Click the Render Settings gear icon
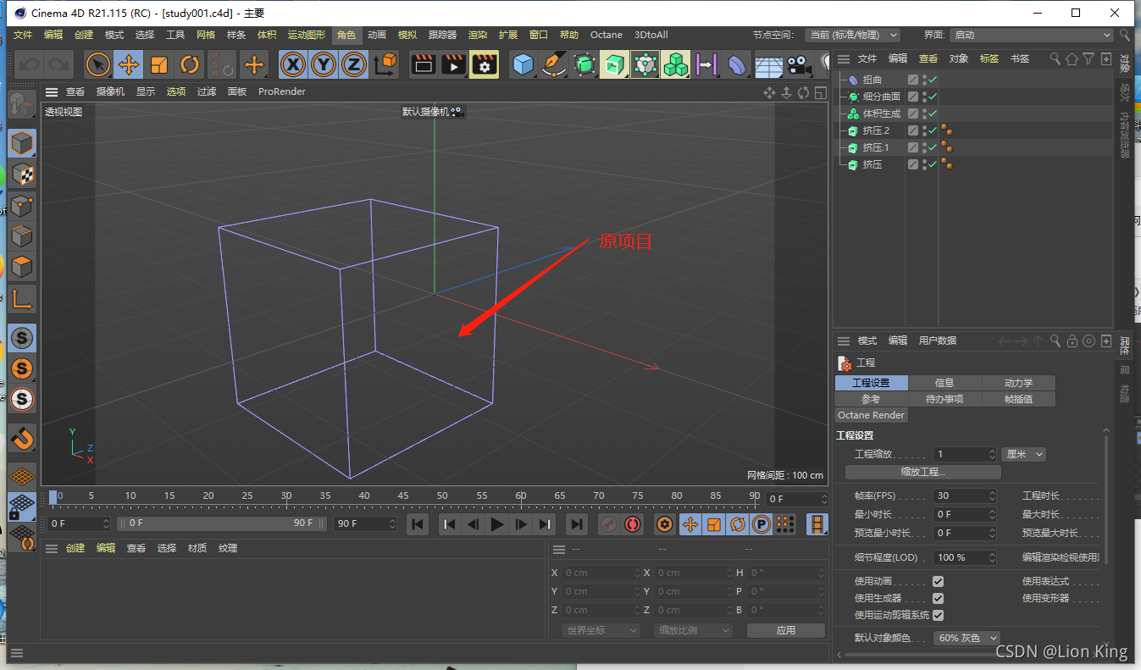The image size is (1141, 670). [484, 64]
